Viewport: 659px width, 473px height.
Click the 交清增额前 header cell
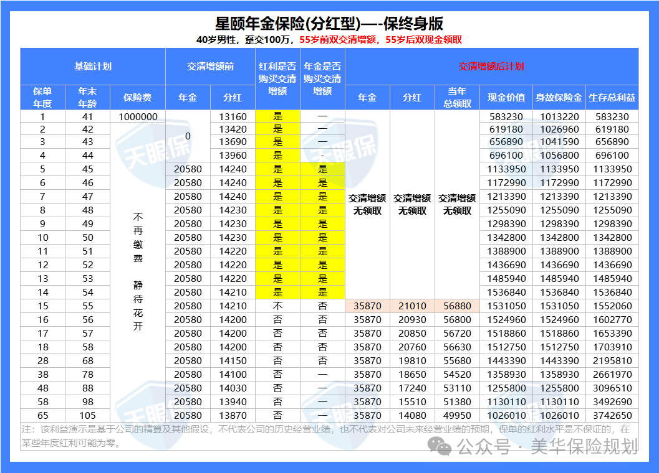pyautogui.click(x=210, y=66)
